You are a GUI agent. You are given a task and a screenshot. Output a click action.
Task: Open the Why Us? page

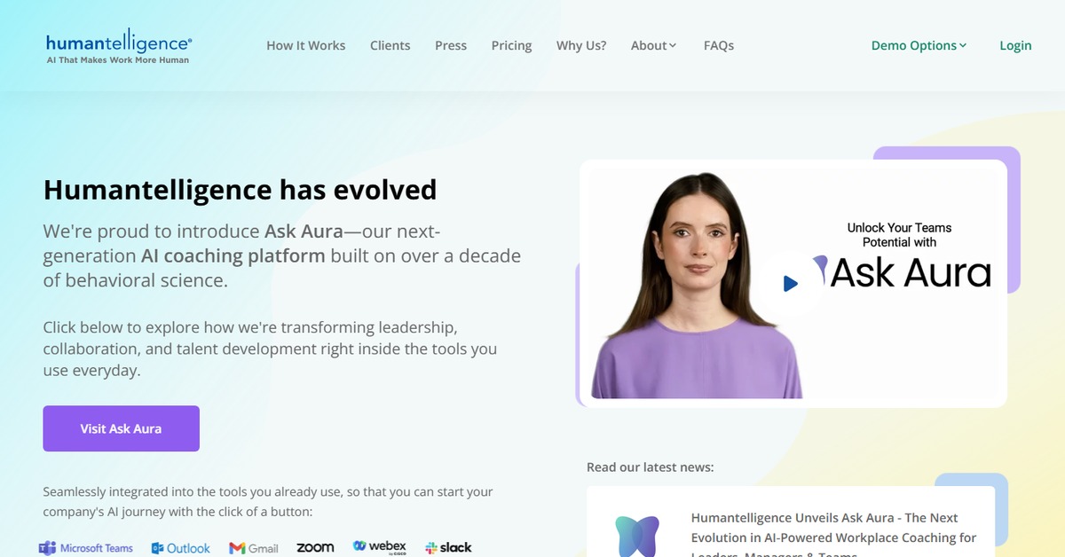581,45
